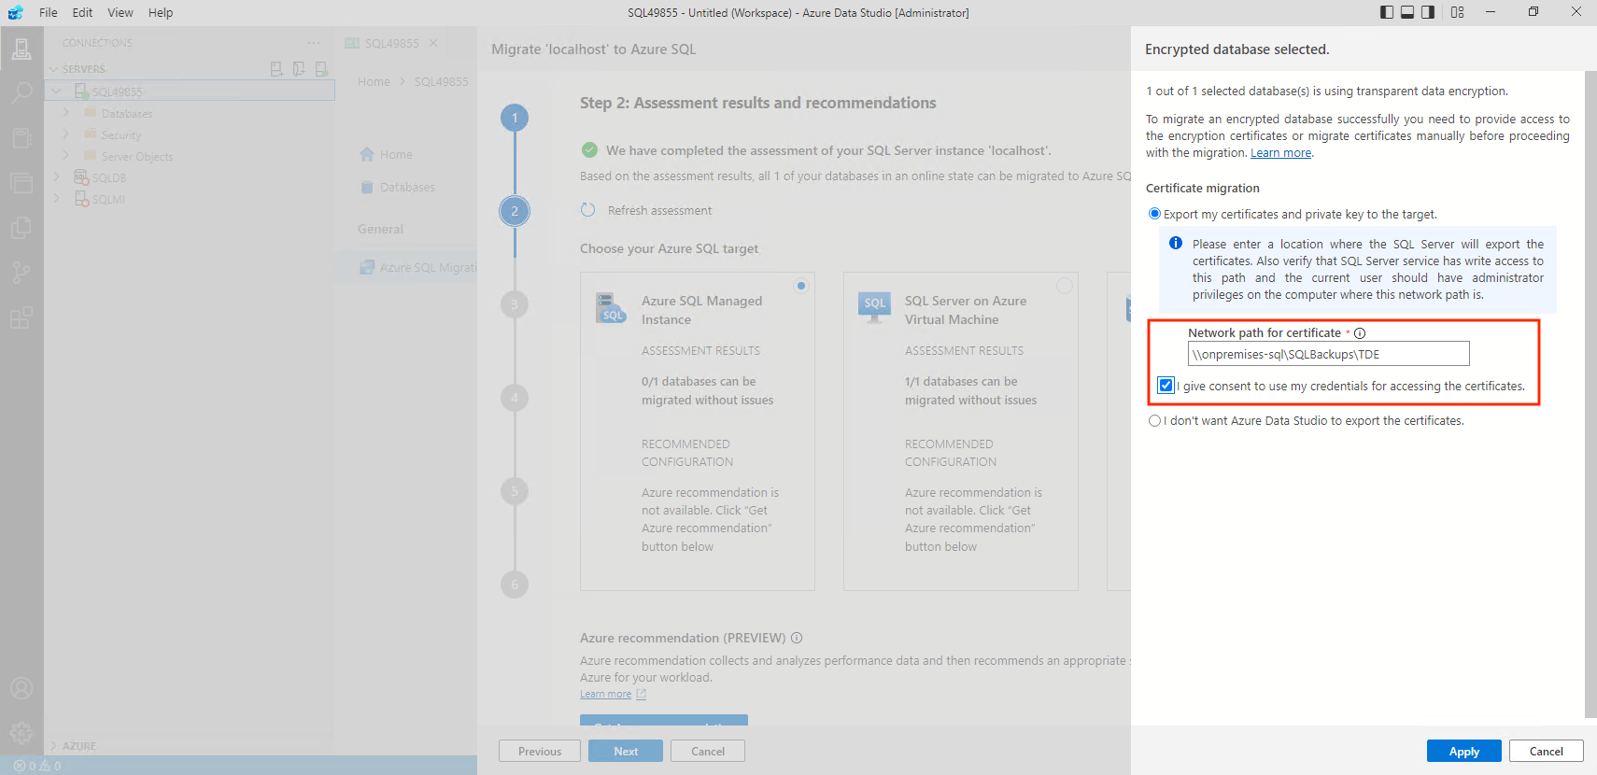Open the File menu
The height and width of the screenshot is (775, 1597).
49,12
